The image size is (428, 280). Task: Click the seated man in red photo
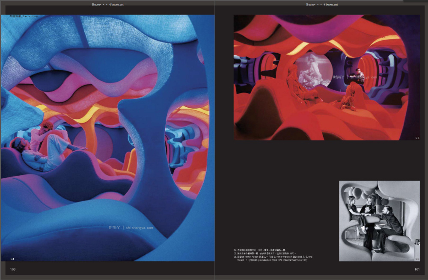(360, 76)
